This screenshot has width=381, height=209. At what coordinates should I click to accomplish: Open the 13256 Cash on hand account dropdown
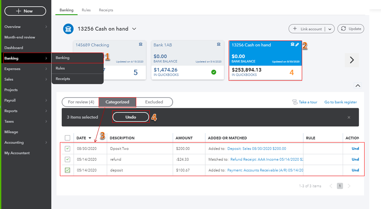click(134, 29)
